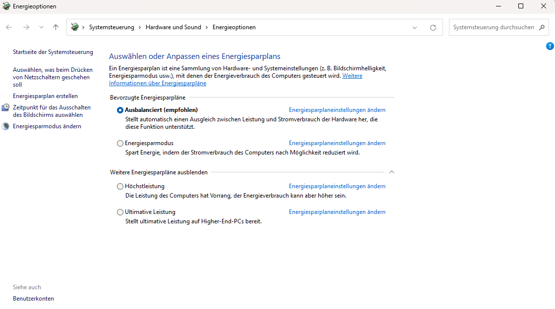
Task: Expand the chevron before Systemsteuerung breadcrumb
Action: pos(84,27)
